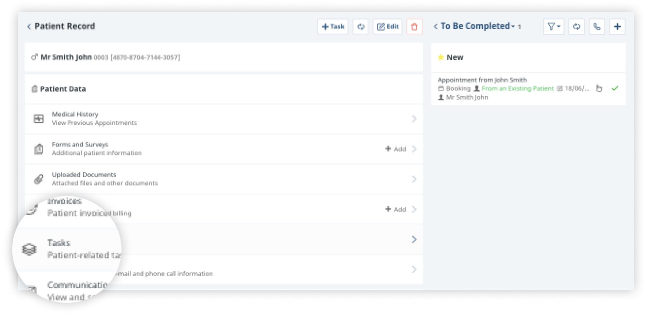Open the Tasks row
Image resolution: width=646 pixels, height=315 pixels.
click(224, 239)
